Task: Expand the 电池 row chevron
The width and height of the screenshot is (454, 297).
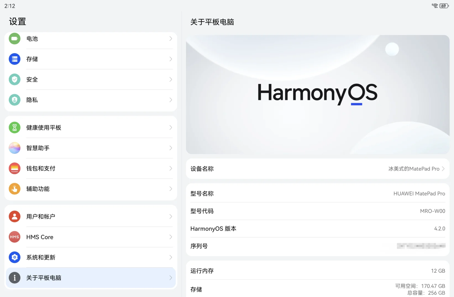Action: click(x=171, y=39)
